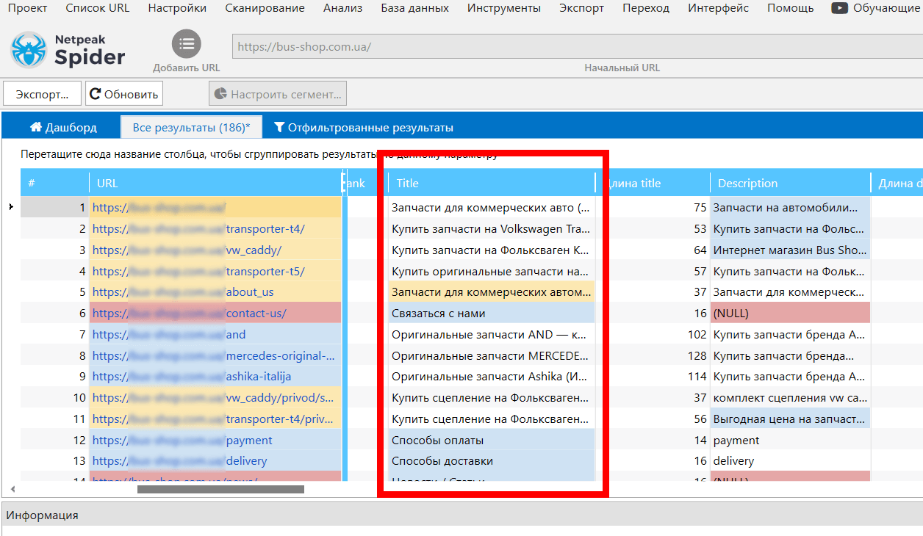Open the Сканирование menu
The image size is (923, 536).
[265, 8]
